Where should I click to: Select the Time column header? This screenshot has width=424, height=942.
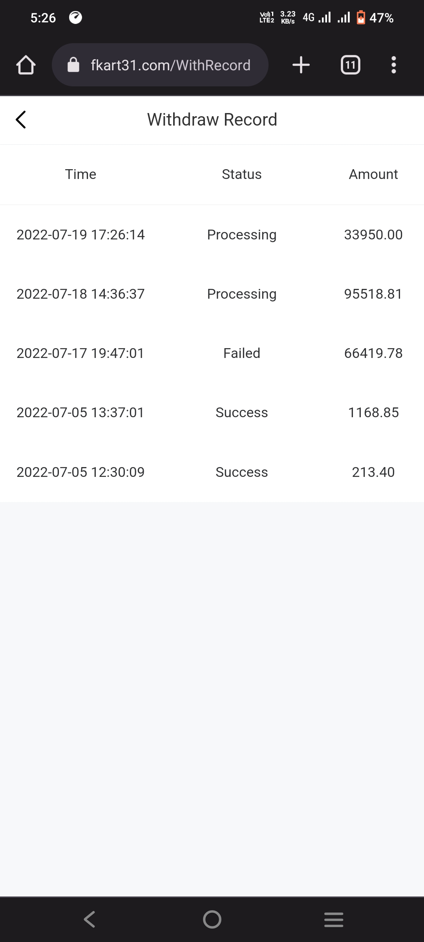[80, 174]
